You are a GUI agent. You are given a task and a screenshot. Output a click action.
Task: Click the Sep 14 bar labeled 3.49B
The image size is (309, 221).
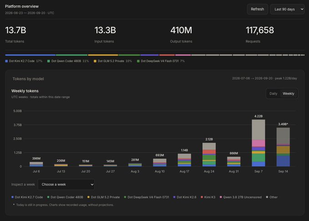[283, 147]
